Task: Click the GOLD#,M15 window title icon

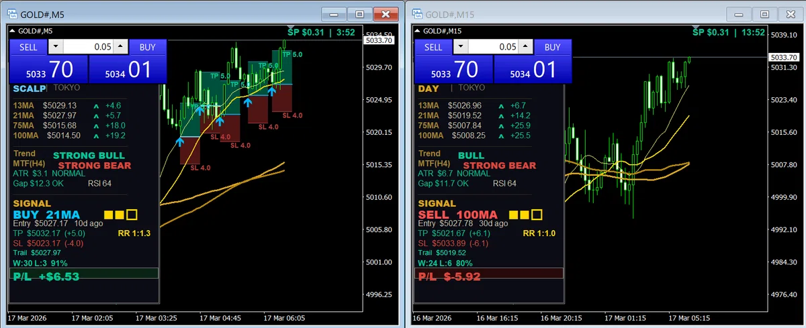Action: click(x=416, y=13)
